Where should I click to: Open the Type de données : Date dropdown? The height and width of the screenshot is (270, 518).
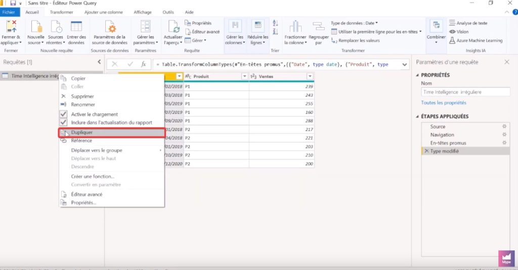354,23
